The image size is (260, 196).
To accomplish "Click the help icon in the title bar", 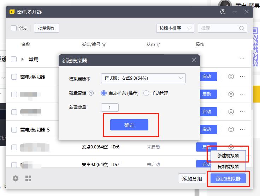I will (x=223, y=12).
